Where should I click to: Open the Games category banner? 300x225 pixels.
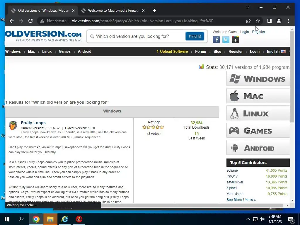(258, 130)
